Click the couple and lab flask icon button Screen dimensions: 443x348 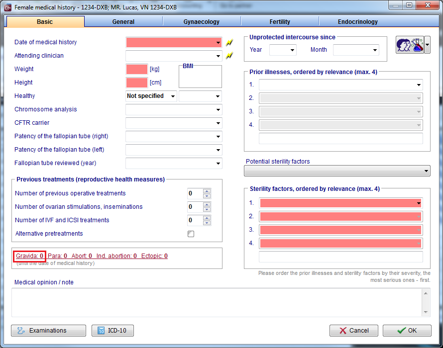click(x=410, y=45)
